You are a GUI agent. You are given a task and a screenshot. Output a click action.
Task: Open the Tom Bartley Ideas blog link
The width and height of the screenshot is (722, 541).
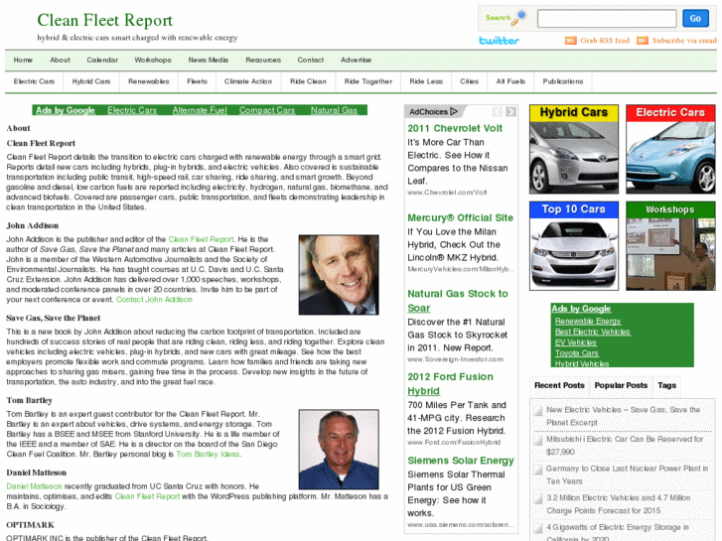(208, 454)
